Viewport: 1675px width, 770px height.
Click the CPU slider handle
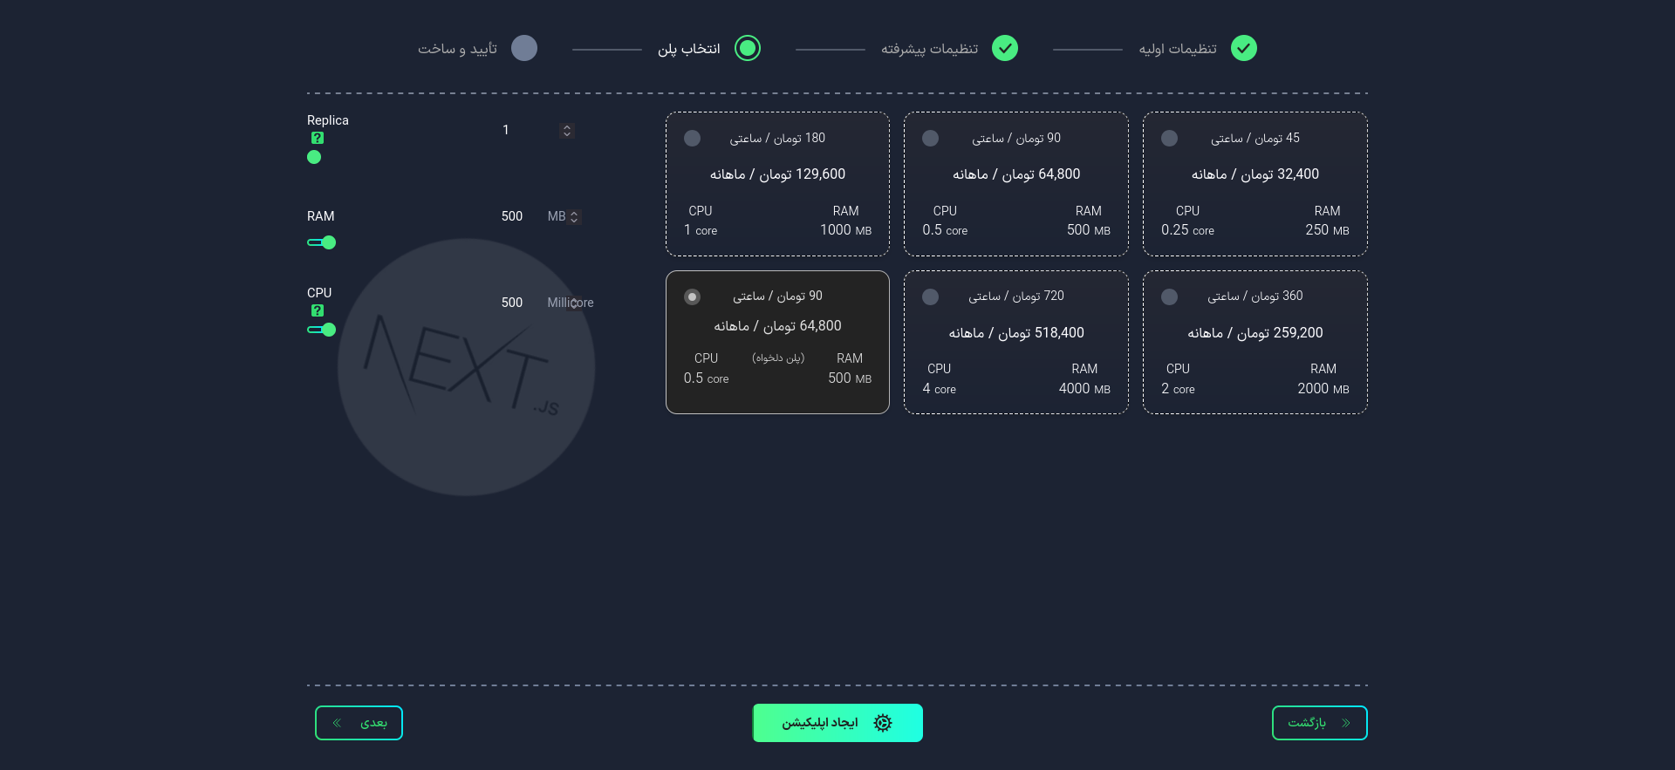(329, 330)
